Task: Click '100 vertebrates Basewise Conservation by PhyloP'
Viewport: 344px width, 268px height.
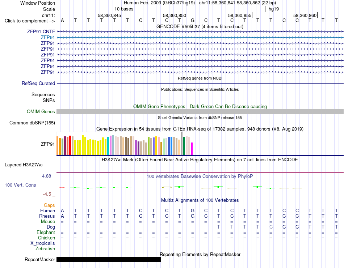Action: click(x=200, y=176)
